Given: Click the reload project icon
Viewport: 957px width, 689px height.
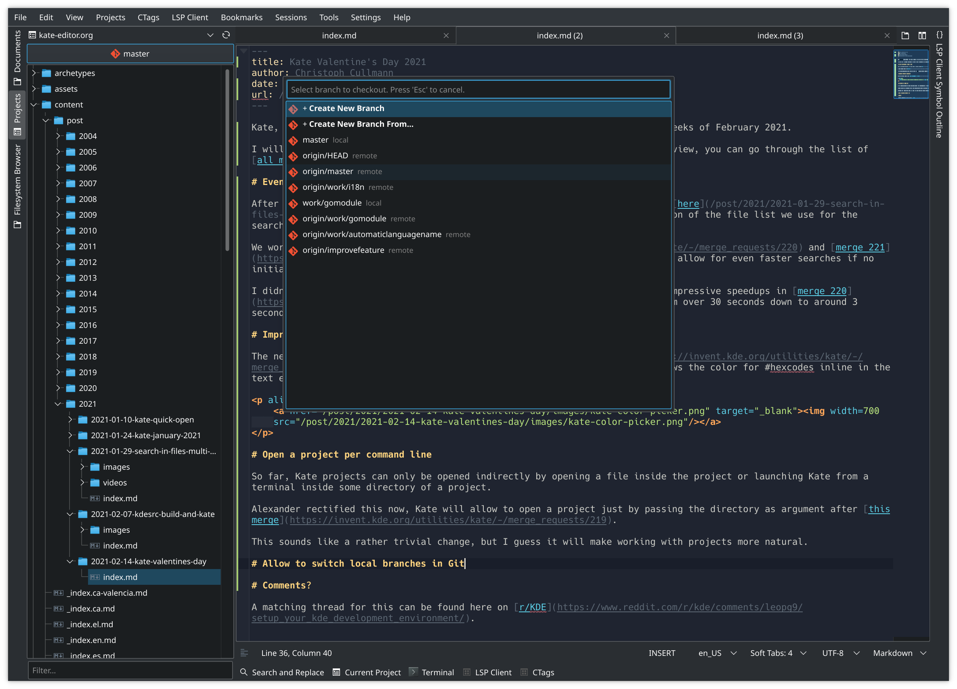Looking at the screenshot, I should click(226, 35).
